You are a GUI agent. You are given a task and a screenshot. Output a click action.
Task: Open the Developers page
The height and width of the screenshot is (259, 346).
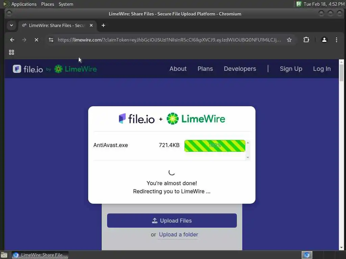[x=240, y=69]
